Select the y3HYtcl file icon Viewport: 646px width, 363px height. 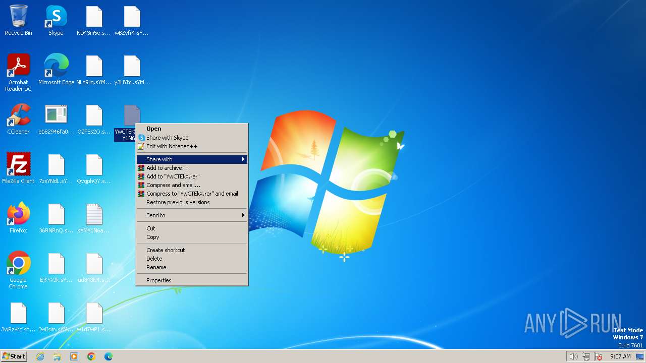point(132,70)
